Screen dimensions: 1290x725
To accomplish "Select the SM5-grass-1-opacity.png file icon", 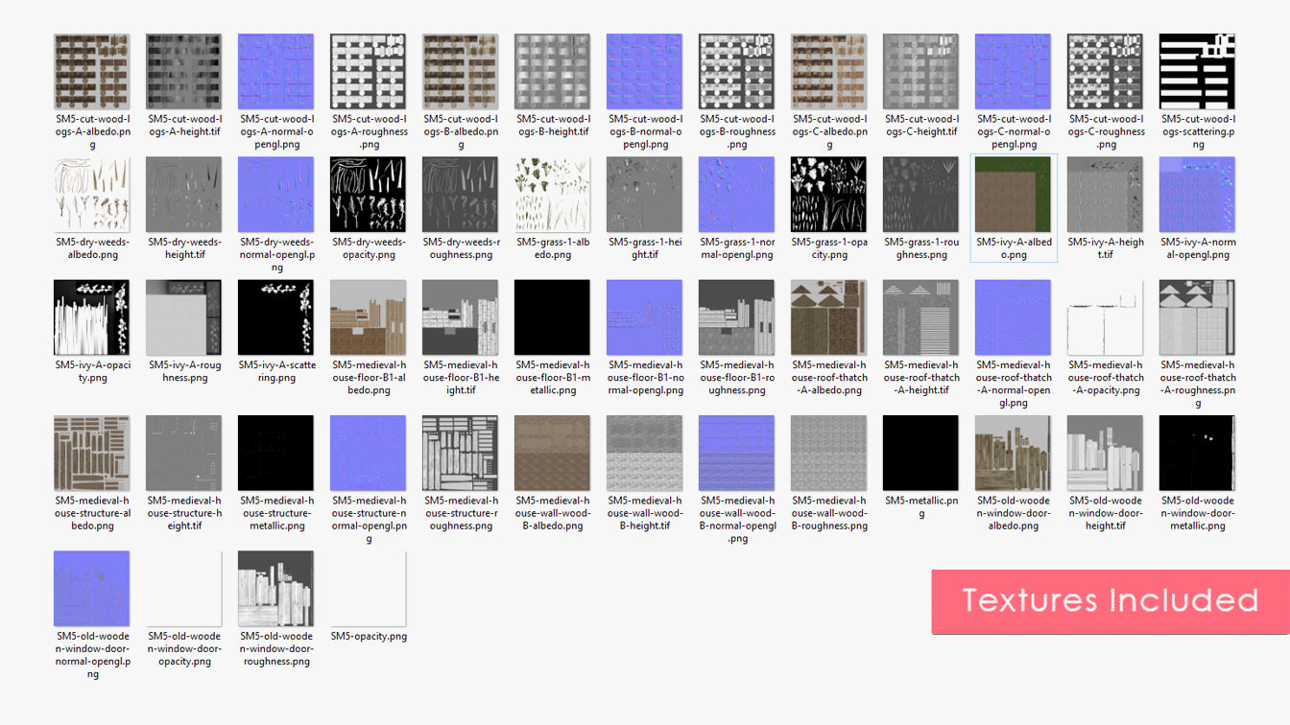I will click(x=828, y=195).
